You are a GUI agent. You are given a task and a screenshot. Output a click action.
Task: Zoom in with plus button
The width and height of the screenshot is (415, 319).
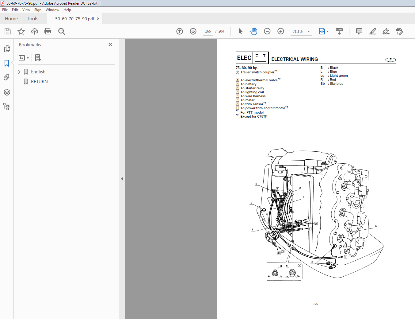coord(281,31)
